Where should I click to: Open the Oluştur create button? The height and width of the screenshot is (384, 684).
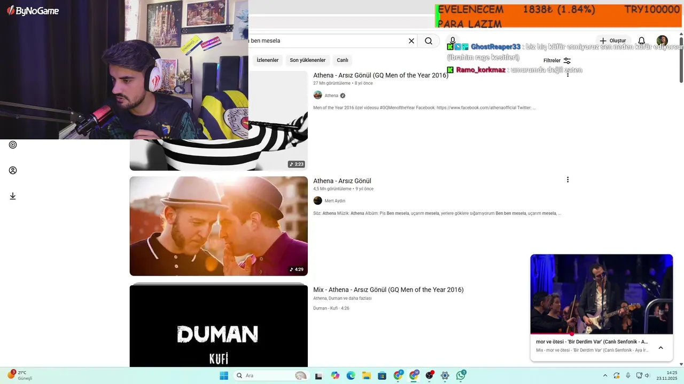tap(612, 41)
